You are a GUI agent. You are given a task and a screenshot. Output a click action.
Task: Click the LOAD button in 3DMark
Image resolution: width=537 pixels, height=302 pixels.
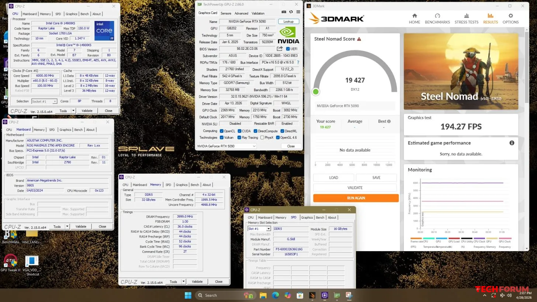(x=333, y=178)
